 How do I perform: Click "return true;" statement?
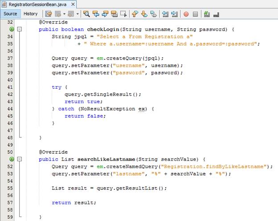tap(84, 102)
